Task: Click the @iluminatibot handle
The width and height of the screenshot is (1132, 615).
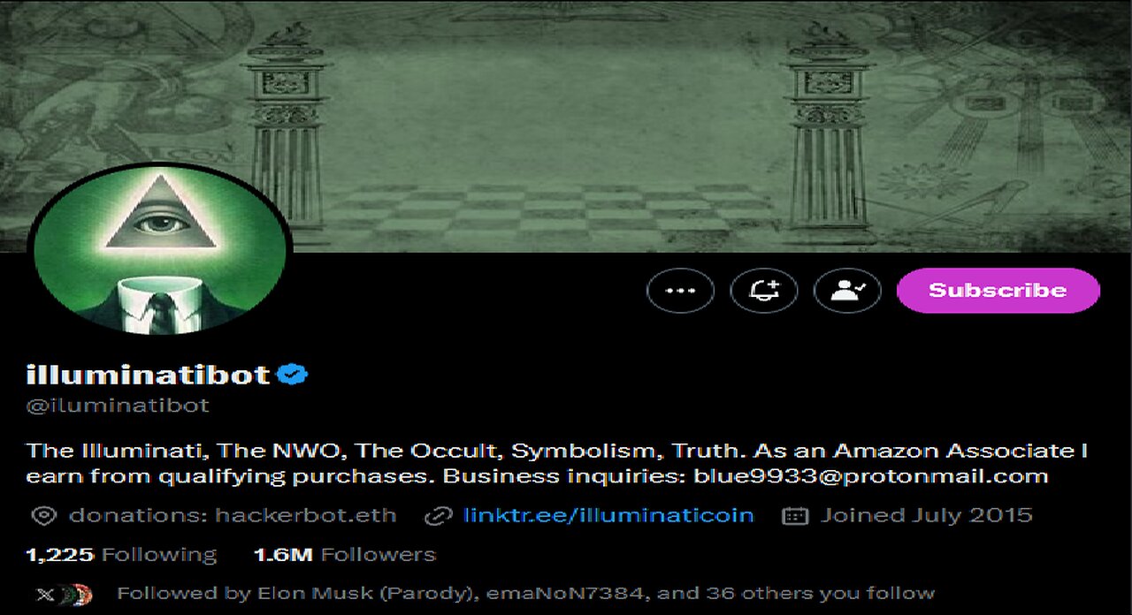Action: 118,406
